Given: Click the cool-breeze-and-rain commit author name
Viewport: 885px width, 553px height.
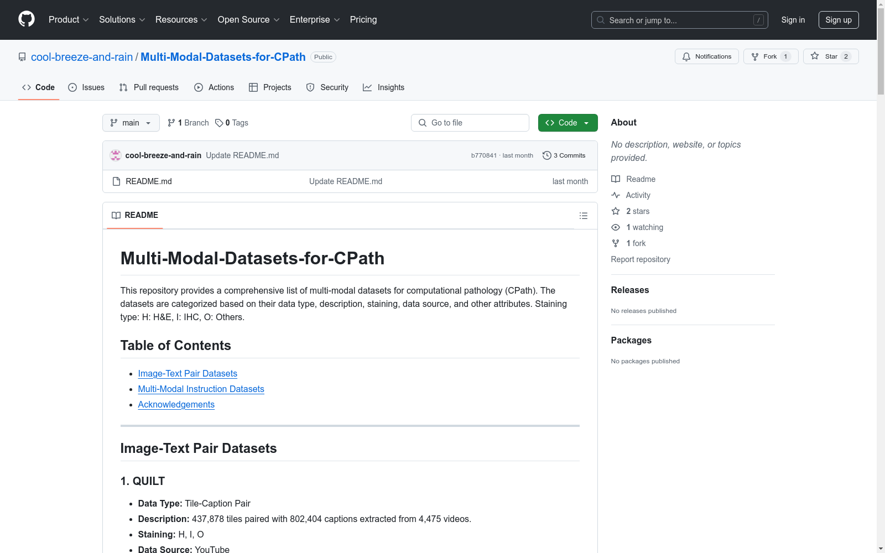Looking at the screenshot, I should pyautogui.click(x=163, y=155).
